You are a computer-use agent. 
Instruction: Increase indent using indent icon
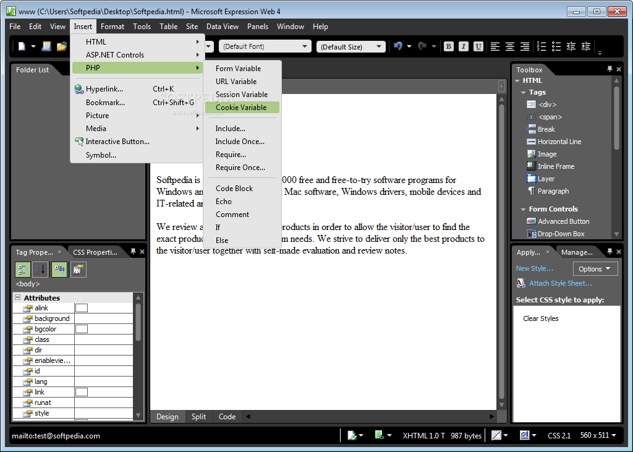(x=586, y=46)
